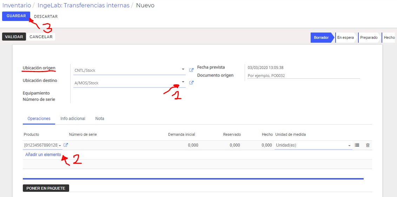Click the Ubicación origen label
This screenshot has height=197, width=397.
pos(39,68)
